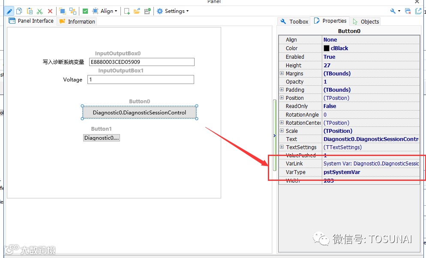The height and width of the screenshot is (258, 426).
Task: Expand the RotationCenter property
Action: click(282, 123)
